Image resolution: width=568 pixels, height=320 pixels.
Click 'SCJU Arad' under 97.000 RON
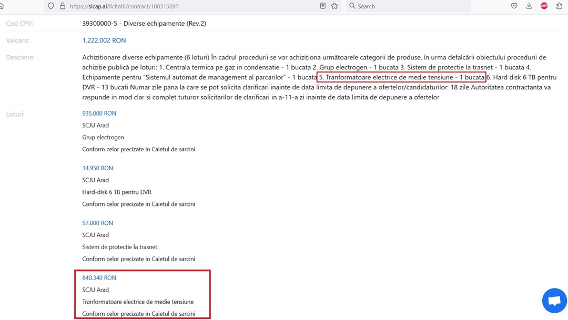pyautogui.click(x=95, y=235)
